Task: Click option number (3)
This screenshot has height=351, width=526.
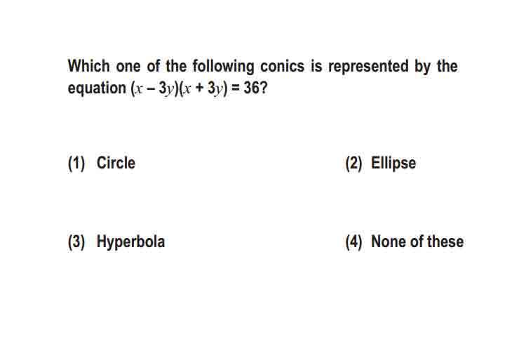Action: point(76,242)
